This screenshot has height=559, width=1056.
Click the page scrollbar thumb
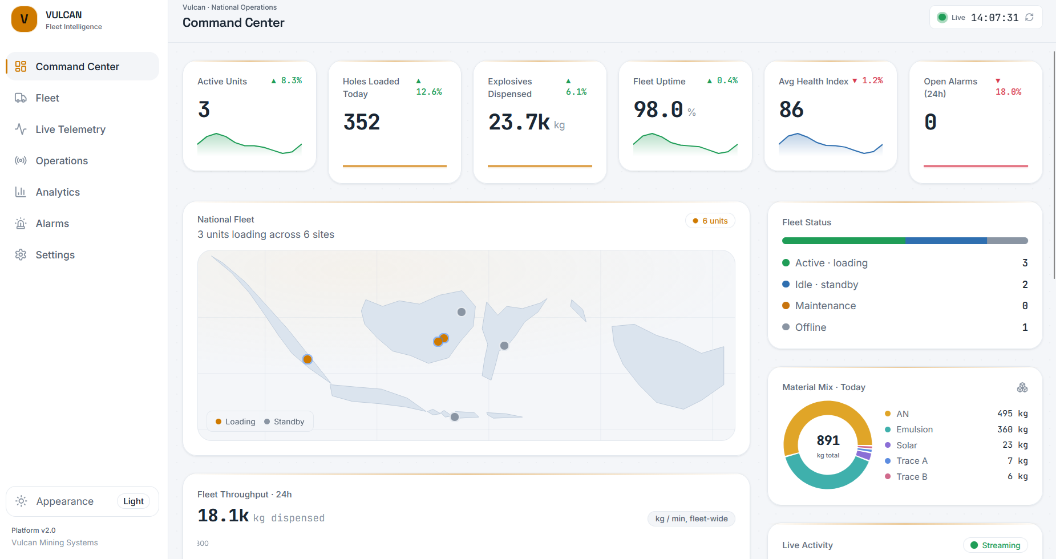1054,165
